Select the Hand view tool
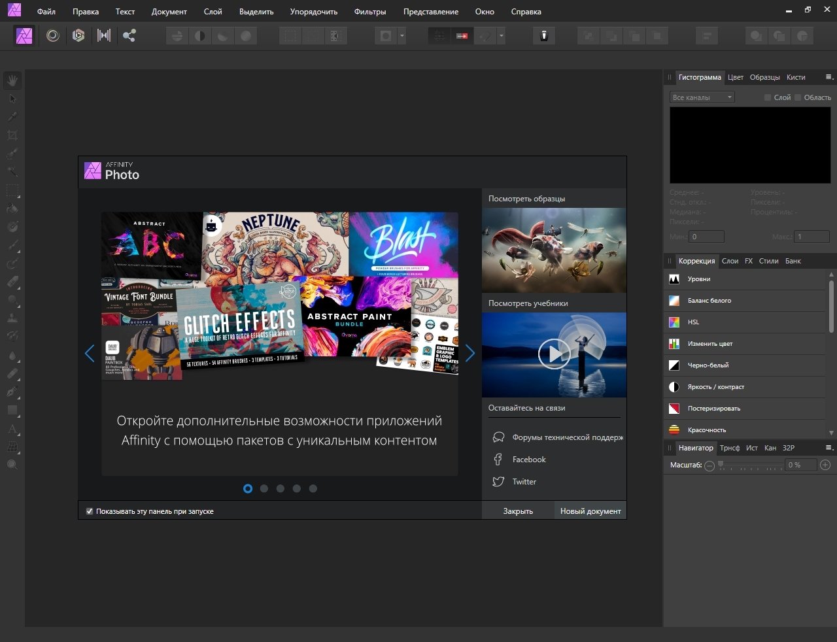Screen dimensions: 837x642 click(x=12, y=80)
